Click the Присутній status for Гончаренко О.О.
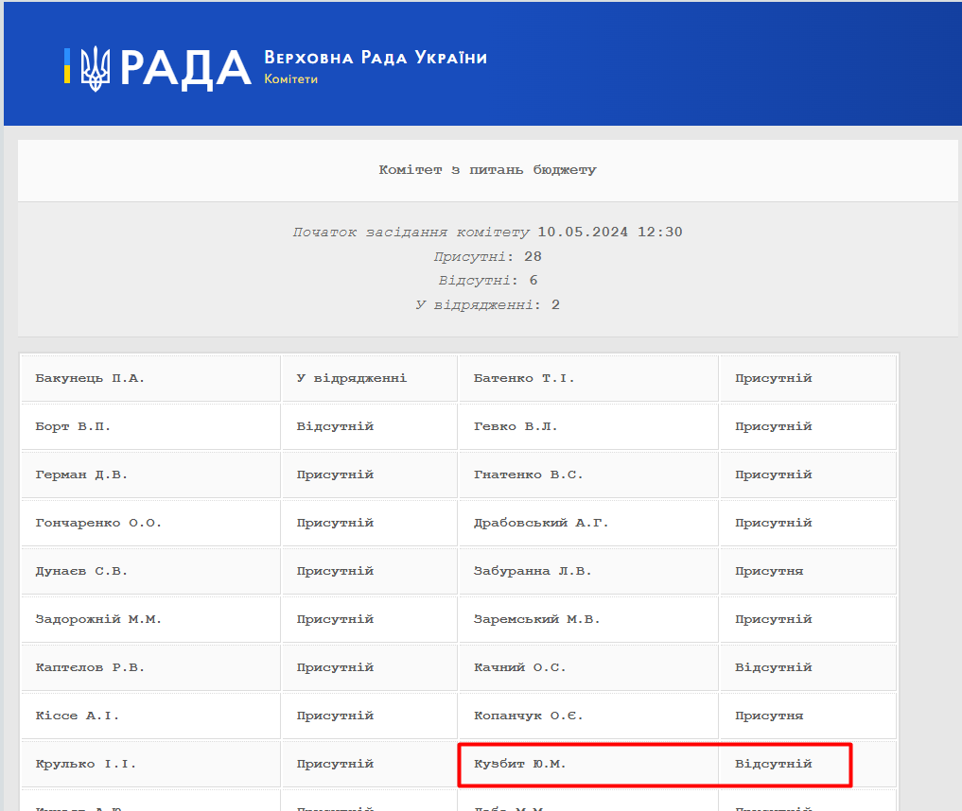962x811 pixels. pos(369,523)
